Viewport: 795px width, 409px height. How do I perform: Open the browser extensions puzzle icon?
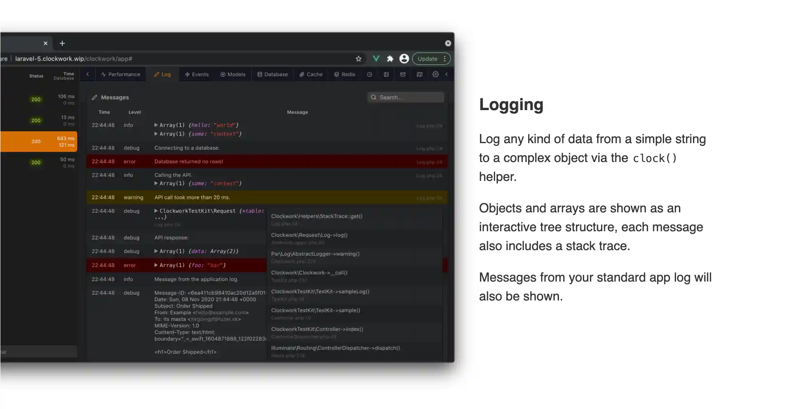coord(390,59)
